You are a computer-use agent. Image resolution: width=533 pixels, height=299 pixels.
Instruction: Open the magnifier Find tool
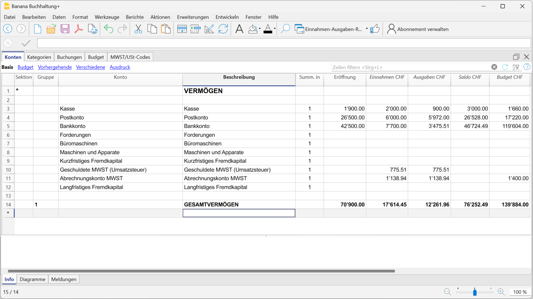[x=285, y=29]
